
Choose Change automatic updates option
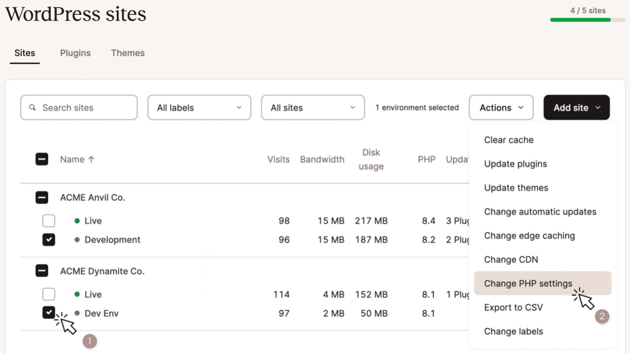click(x=540, y=211)
